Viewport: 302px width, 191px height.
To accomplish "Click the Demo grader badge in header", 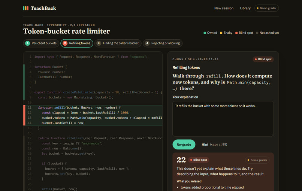I will pos(266,8).
